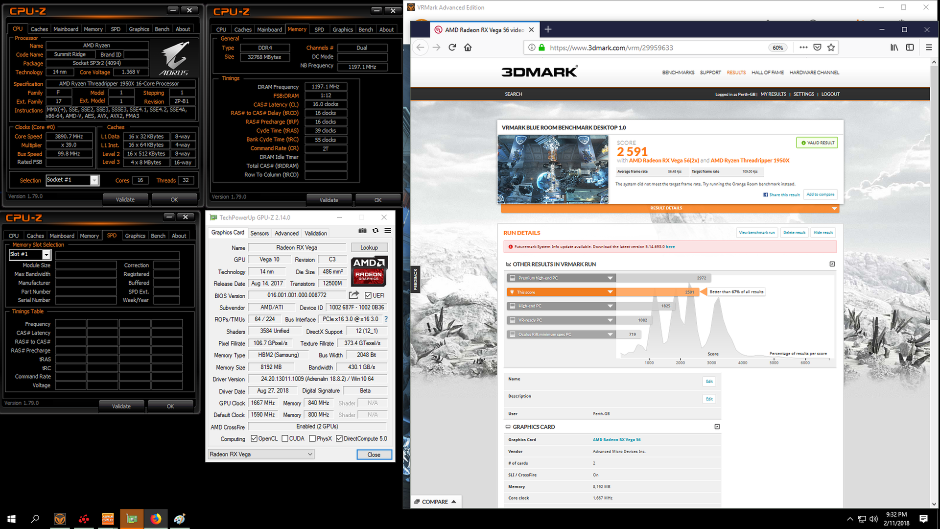Open Advanced tab in GPU-Z

(286, 233)
